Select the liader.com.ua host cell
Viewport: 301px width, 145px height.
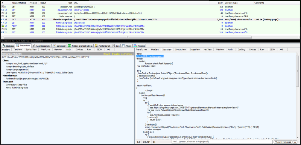point(66,16)
